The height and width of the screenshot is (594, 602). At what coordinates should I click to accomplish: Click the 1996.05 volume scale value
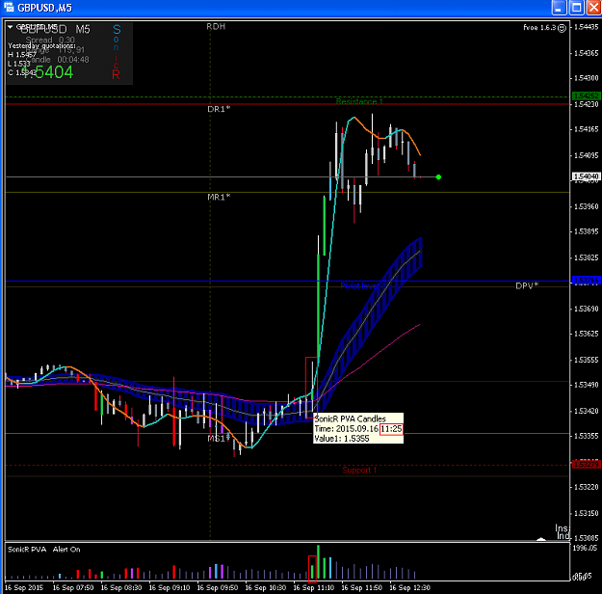coord(585,548)
